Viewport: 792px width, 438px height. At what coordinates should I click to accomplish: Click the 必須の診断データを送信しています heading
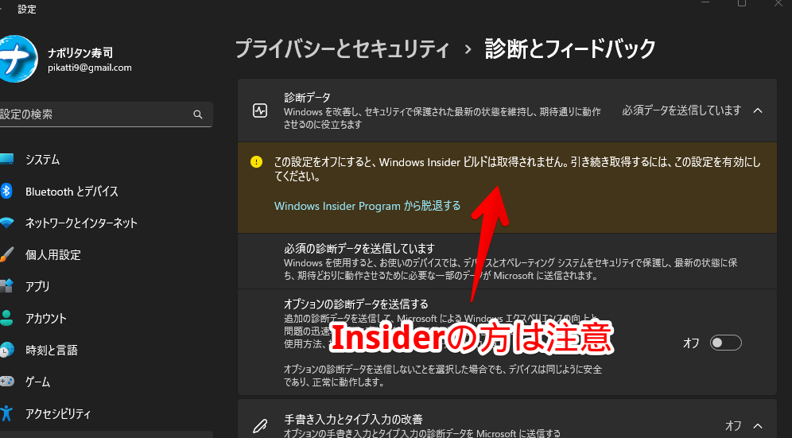click(x=359, y=249)
